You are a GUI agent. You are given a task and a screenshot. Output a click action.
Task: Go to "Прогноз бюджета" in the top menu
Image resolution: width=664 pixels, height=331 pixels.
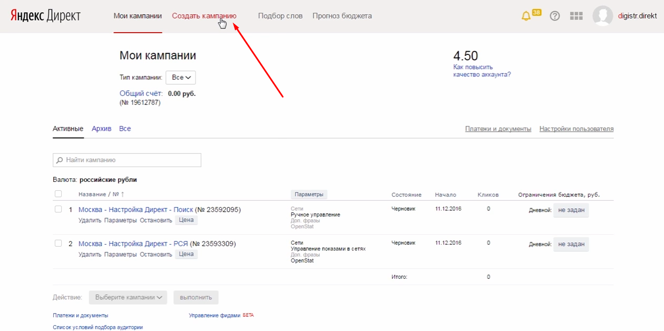coord(342,16)
